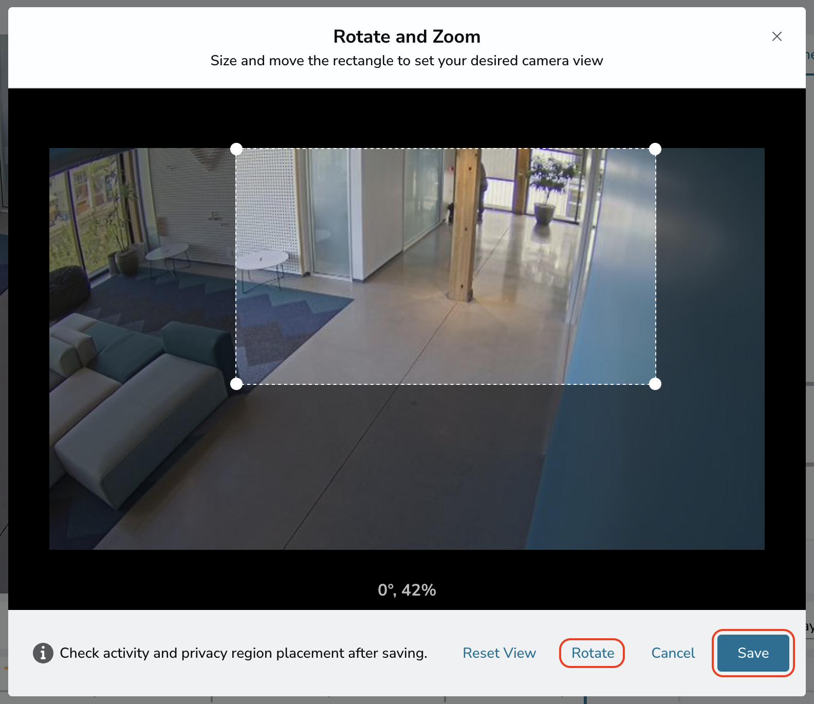Reset View to the default camera framing

499,653
